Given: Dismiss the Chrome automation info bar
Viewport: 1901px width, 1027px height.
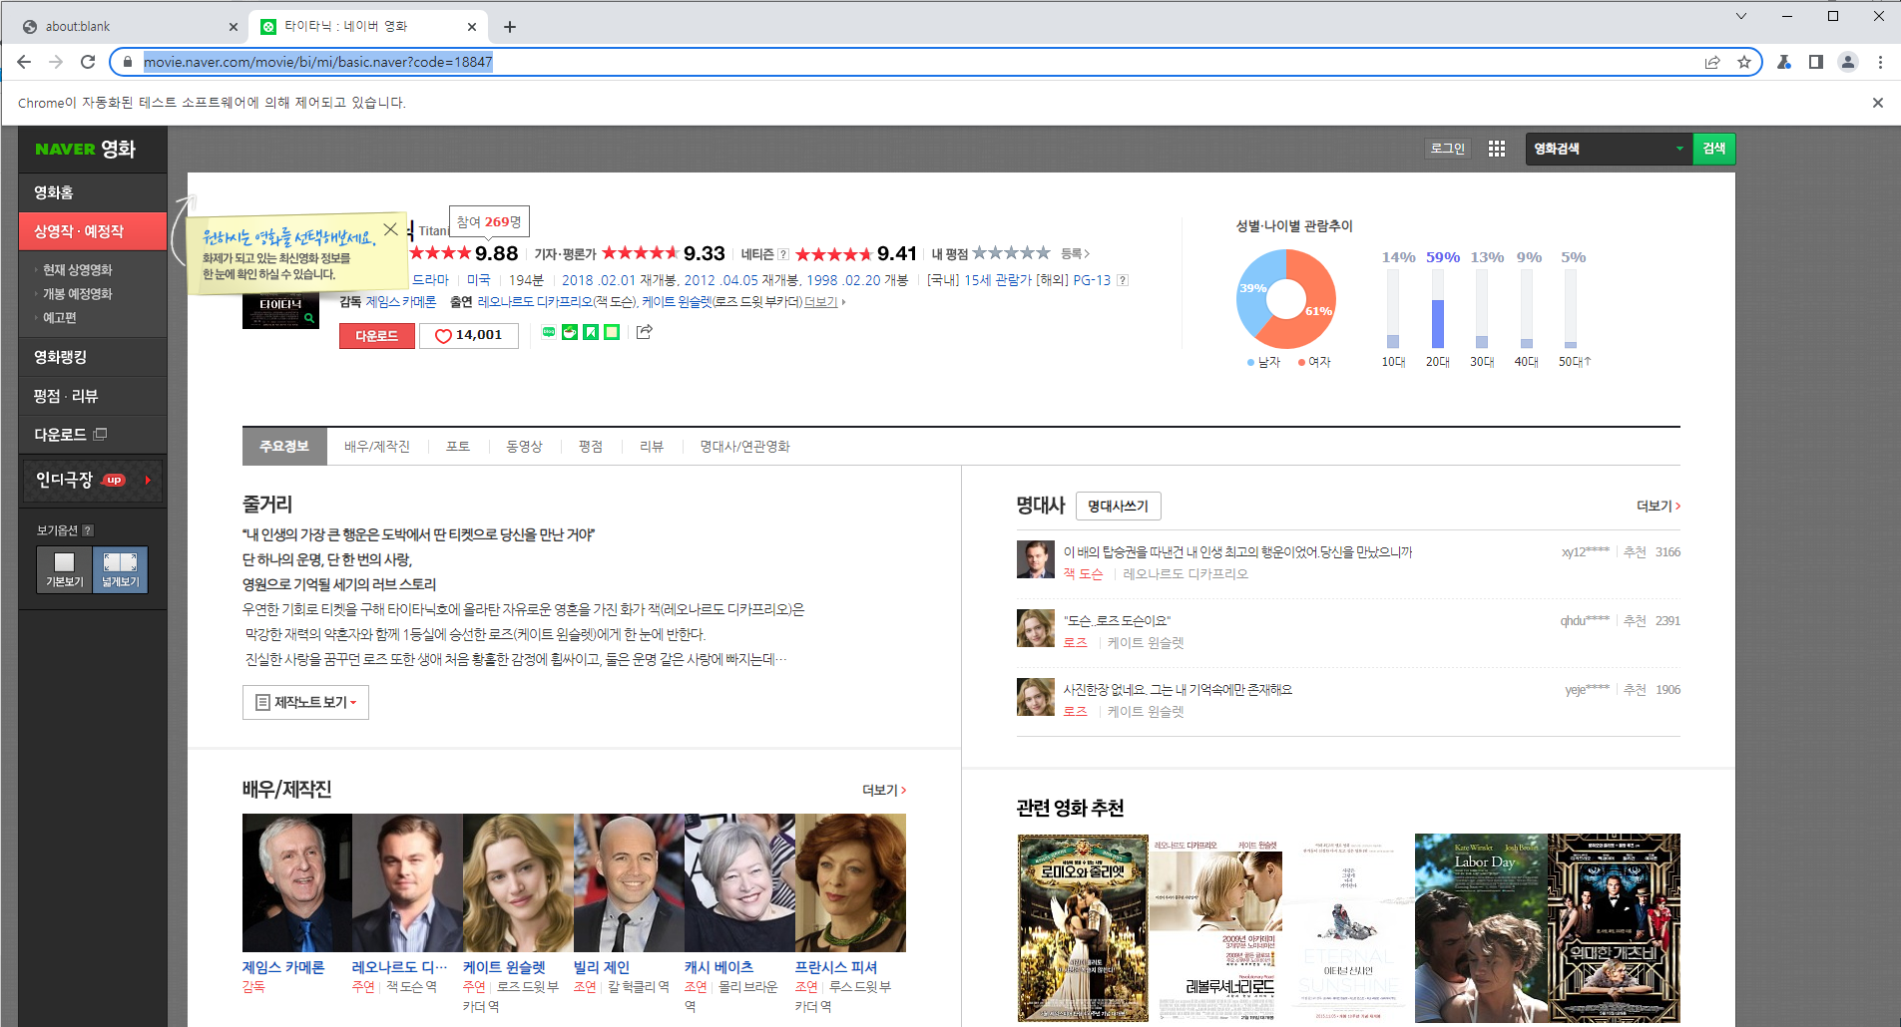Looking at the screenshot, I should [1878, 103].
